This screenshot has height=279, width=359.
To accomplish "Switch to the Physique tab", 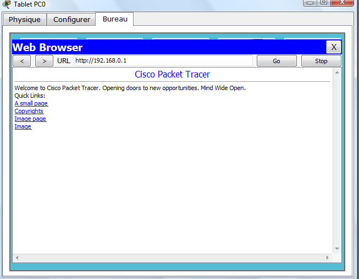I will 25,19.
